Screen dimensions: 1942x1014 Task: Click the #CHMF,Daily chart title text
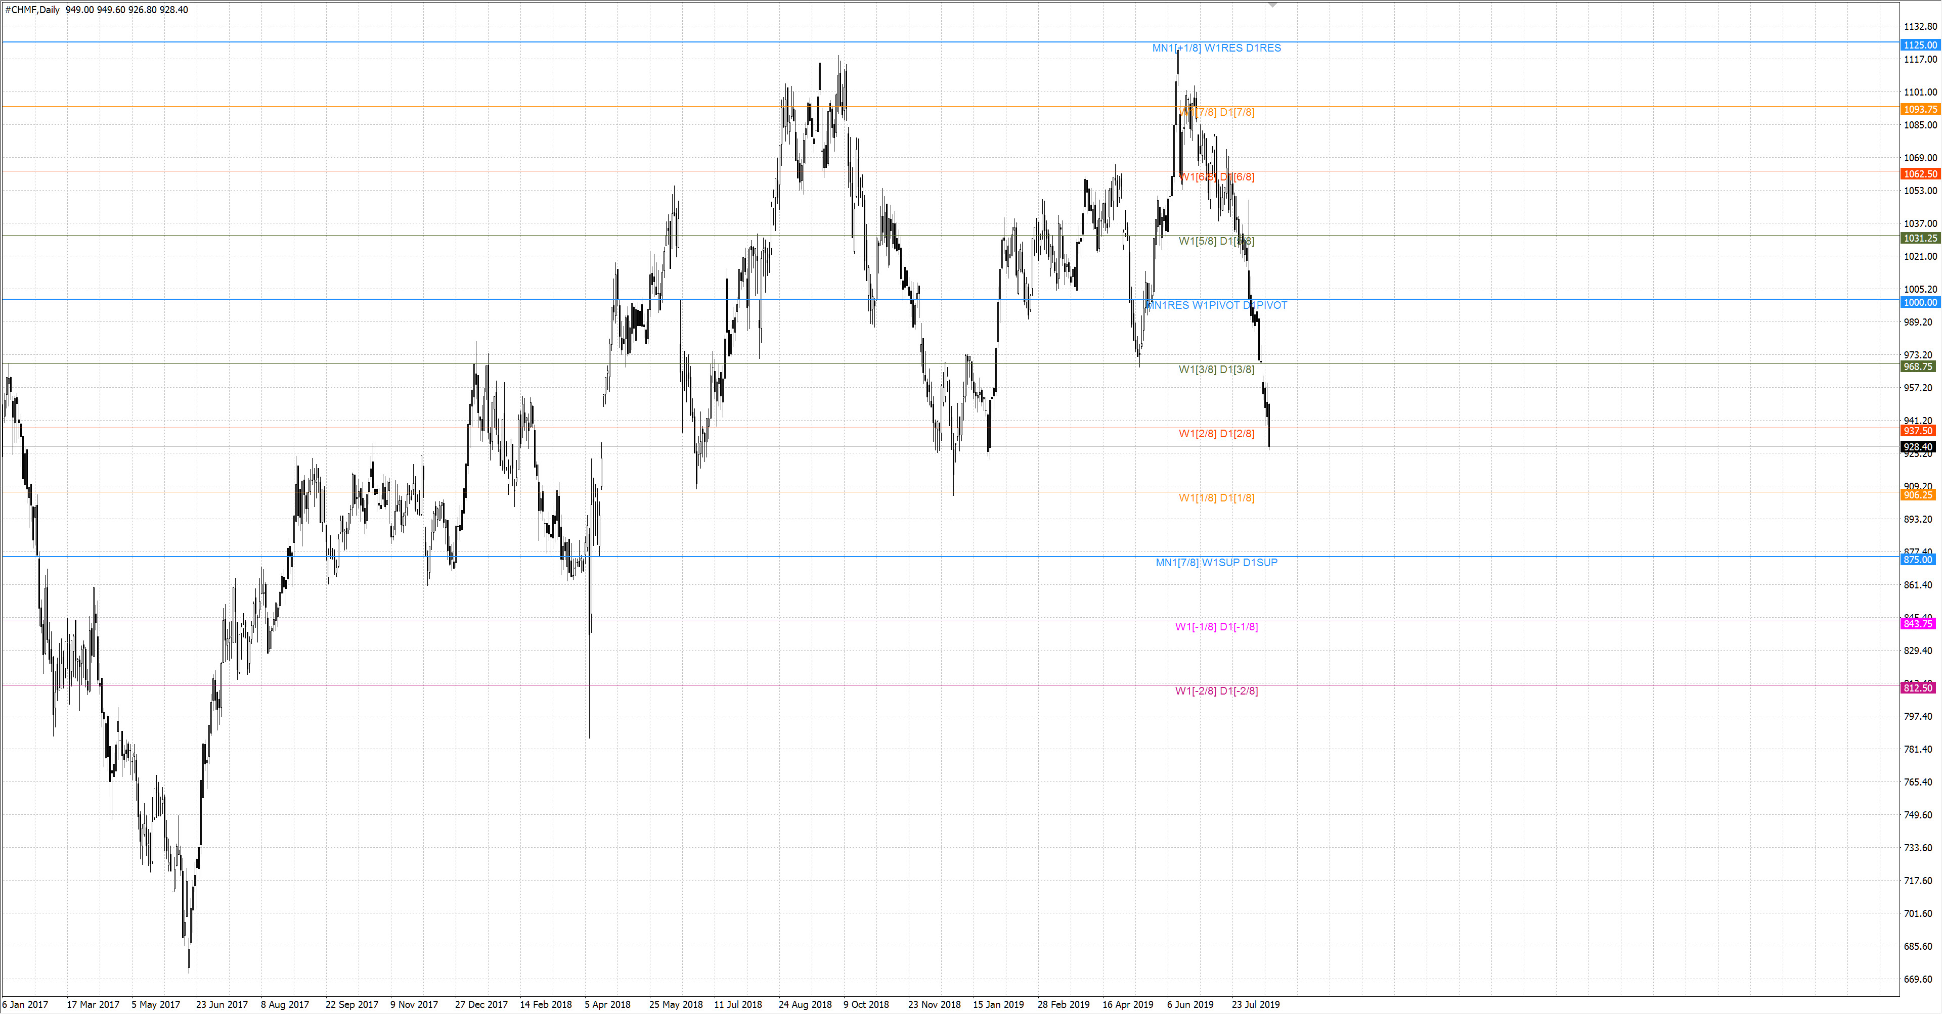pyautogui.click(x=32, y=10)
